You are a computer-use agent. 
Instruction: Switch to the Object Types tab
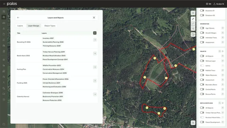[50, 26]
